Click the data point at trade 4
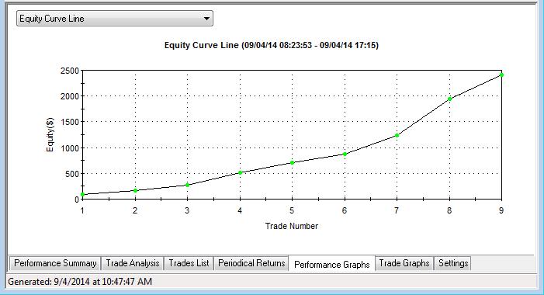Viewport: 544px width, 295px height. (x=240, y=172)
